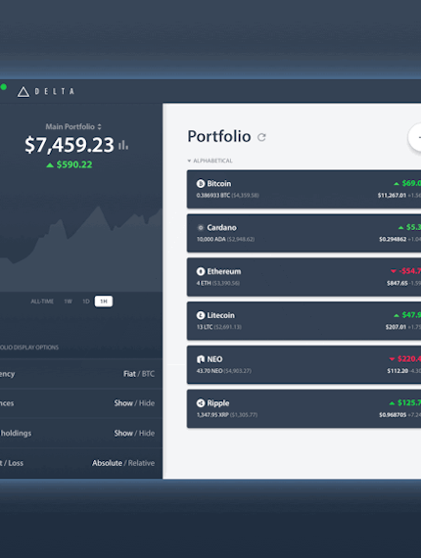The height and width of the screenshot is (558, 421).
Task: Click the Cardano coin icon
Action: (201, 227)
